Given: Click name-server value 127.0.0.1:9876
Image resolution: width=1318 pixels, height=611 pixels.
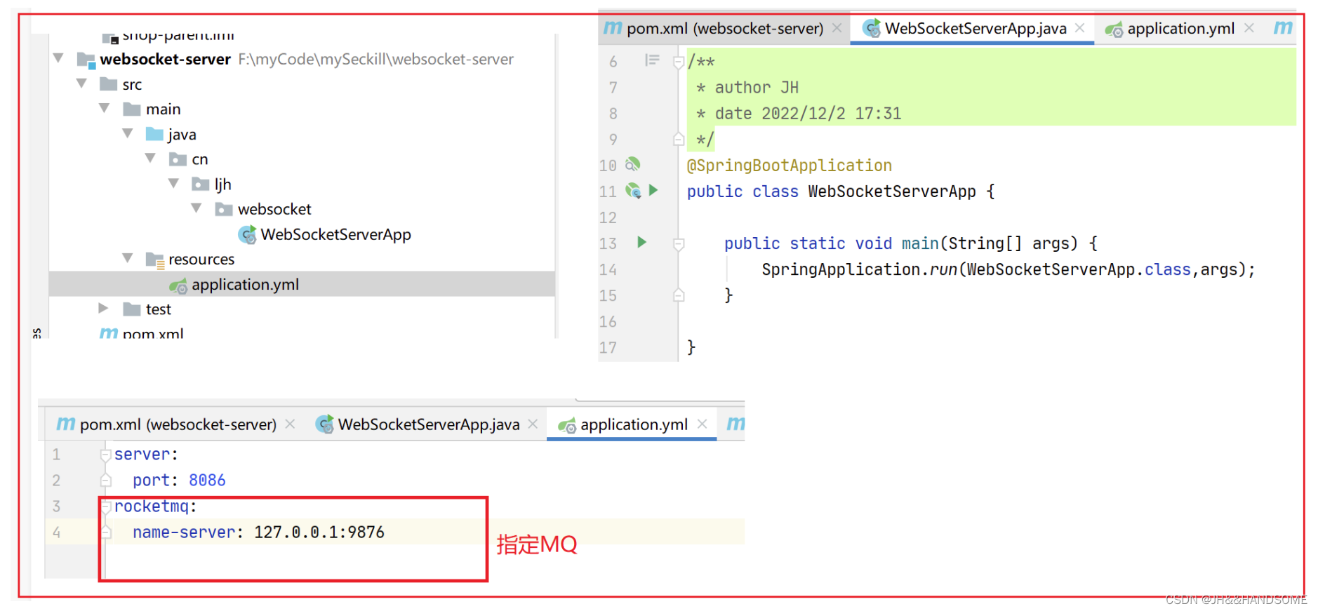Looking at the screenshot, I should [x=319, y=532].
